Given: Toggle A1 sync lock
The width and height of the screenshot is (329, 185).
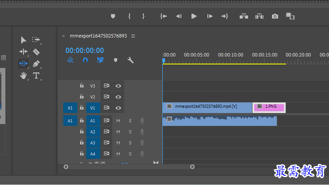Looking at the screenshot, I should pyautogui.click(x=107, y=121).
